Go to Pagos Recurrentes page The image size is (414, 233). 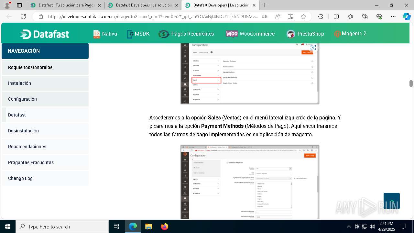186,34
